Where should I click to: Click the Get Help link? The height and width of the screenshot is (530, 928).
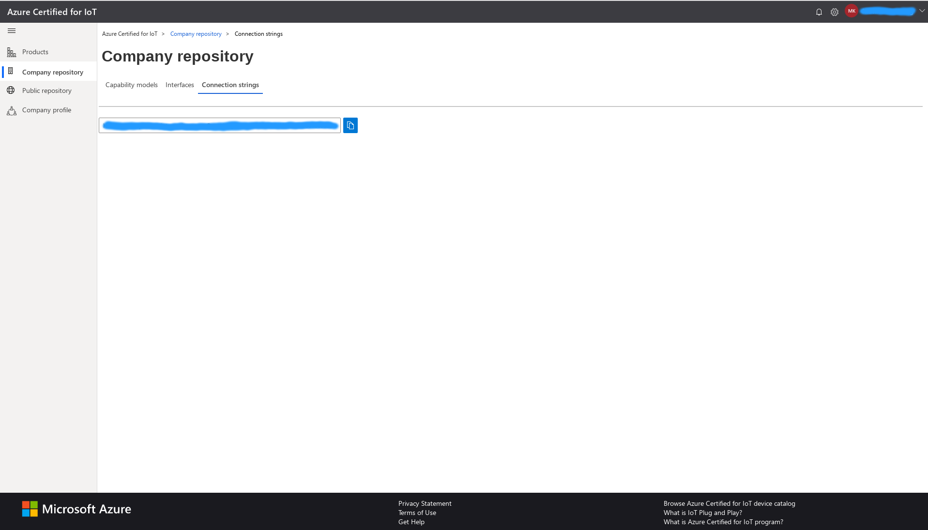(x=411, y=522)
